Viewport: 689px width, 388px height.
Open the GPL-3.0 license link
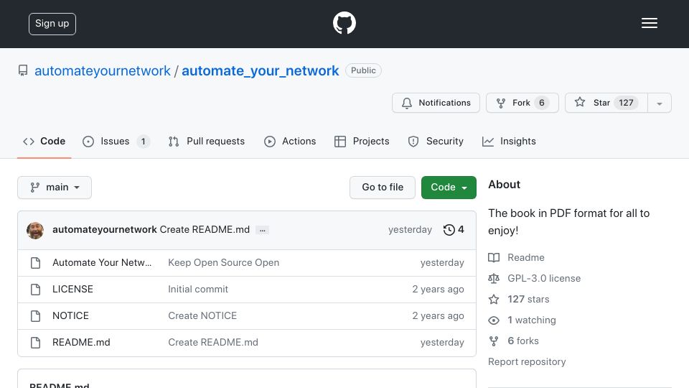click(544, 279)
